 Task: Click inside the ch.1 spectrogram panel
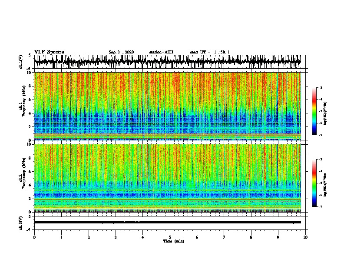167,106
